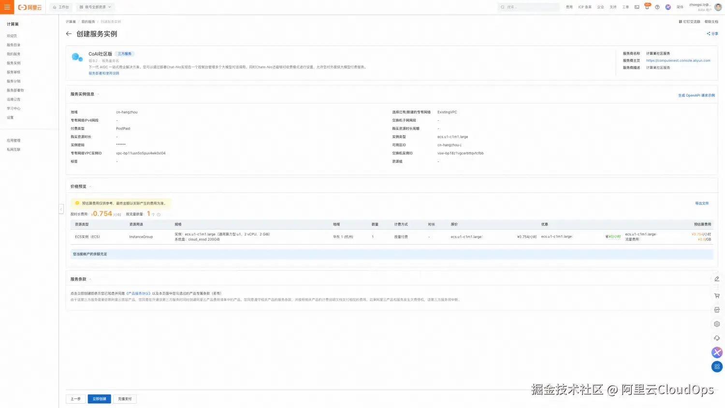Click the 上一步 button
The height and width of the screenshot is (408, 725).
tap(75, 399)
